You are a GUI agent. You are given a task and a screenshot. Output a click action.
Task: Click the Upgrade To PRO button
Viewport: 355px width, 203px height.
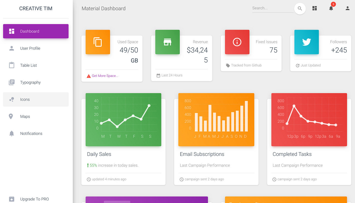(x=34, y=199)
